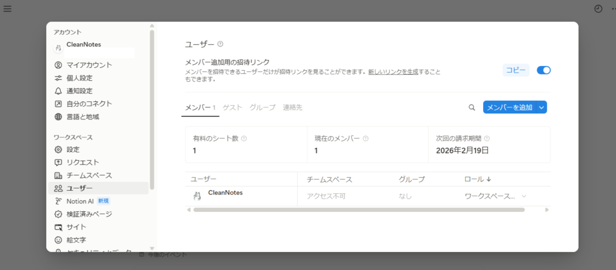Viewport: 616px width, 270px height.
Task: Click the sidebar scroll-up arrow
Action: click(x=152, y=25)
